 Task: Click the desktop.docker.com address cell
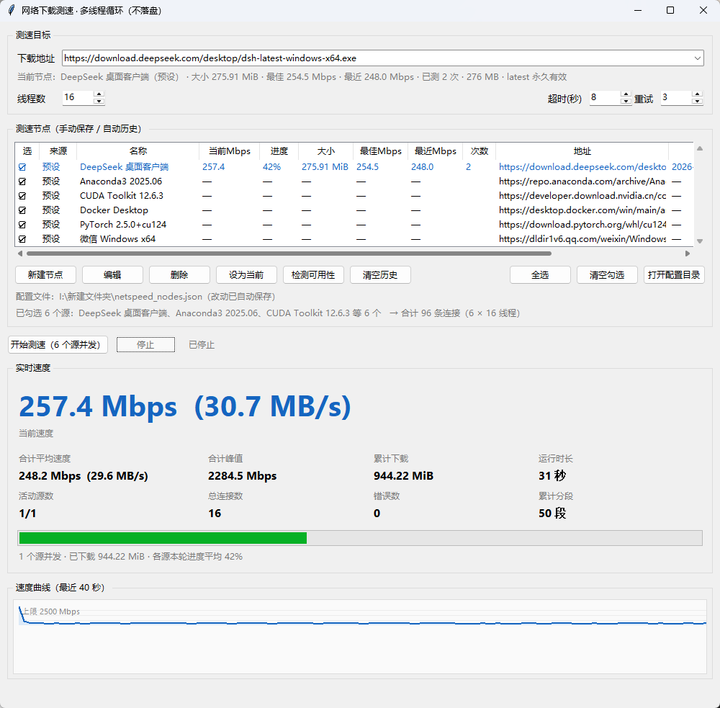(582, 210)
